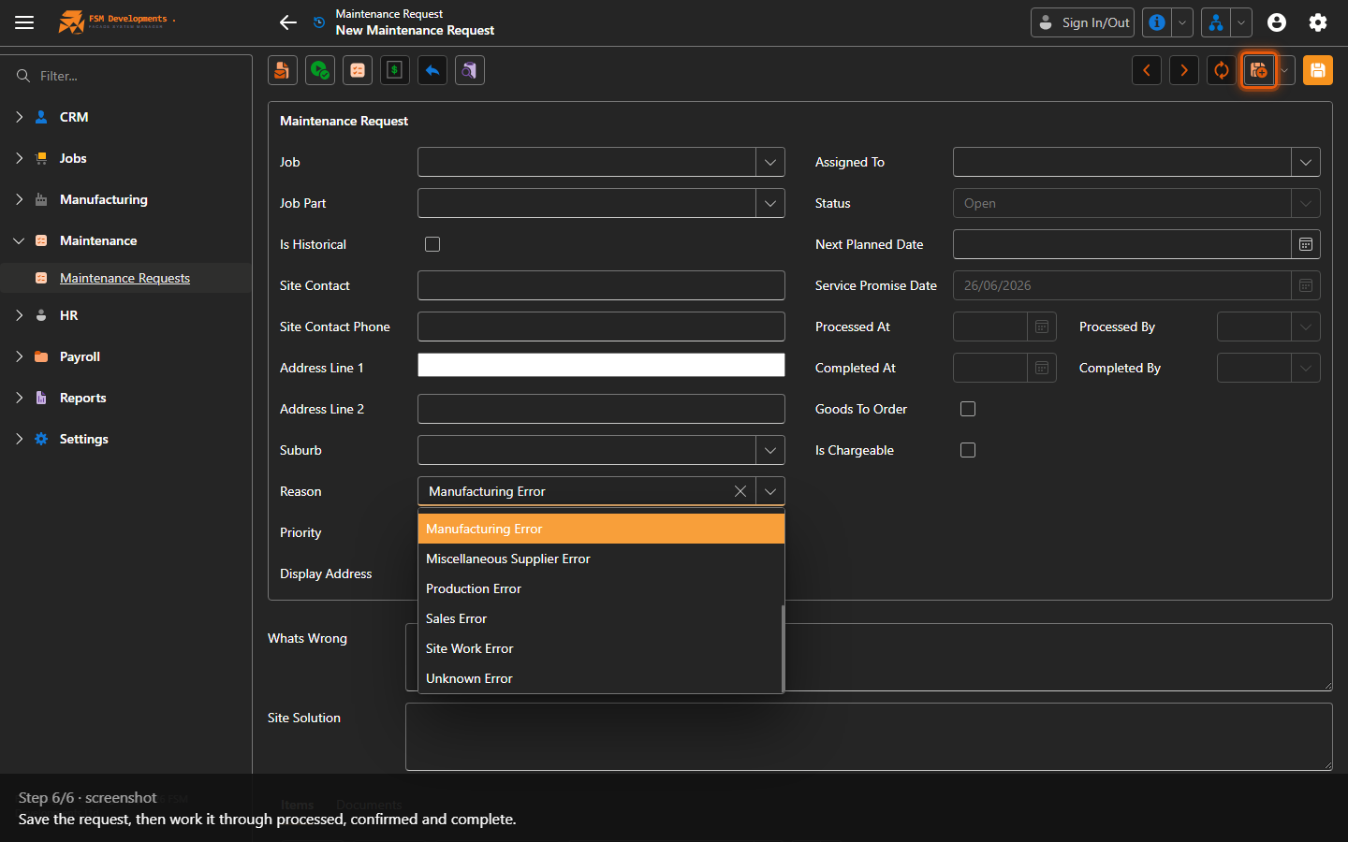Click the refresh record icon
The image size is (1348, 842).
tap(1222, 70)
